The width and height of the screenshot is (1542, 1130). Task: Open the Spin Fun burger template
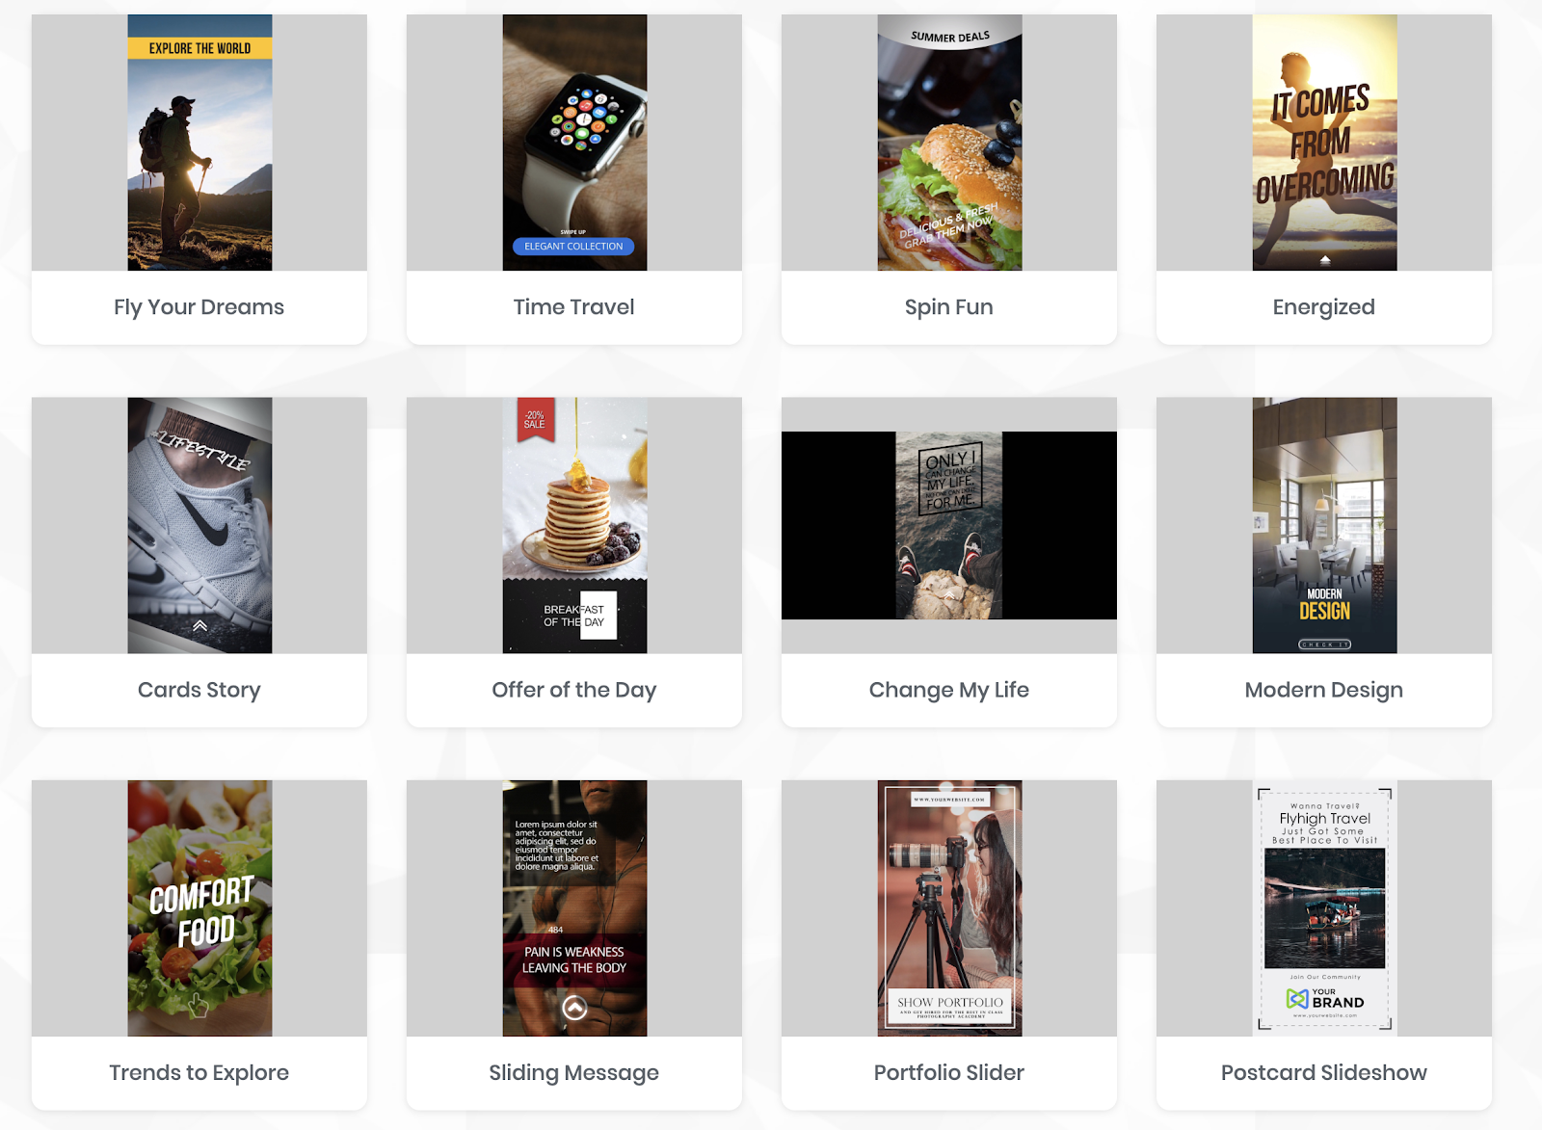tap(949, 143)
